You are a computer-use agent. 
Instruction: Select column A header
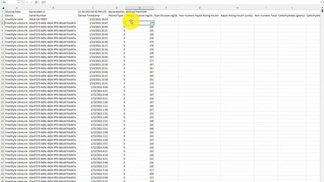pyautogui.click(x=17, y=8)
